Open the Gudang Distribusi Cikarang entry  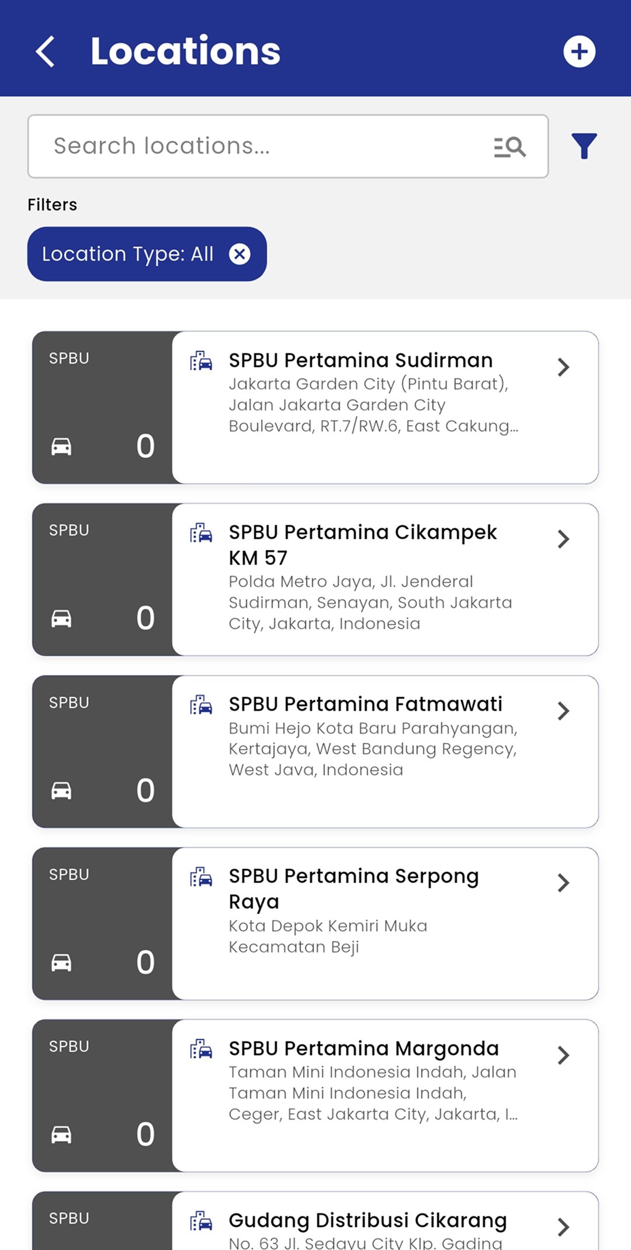367,1220
